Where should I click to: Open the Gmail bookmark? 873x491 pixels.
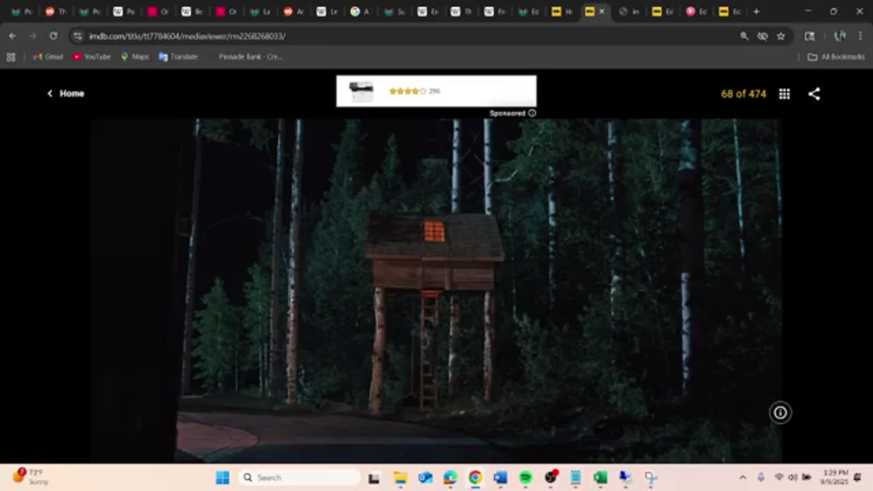coord(48,57)
